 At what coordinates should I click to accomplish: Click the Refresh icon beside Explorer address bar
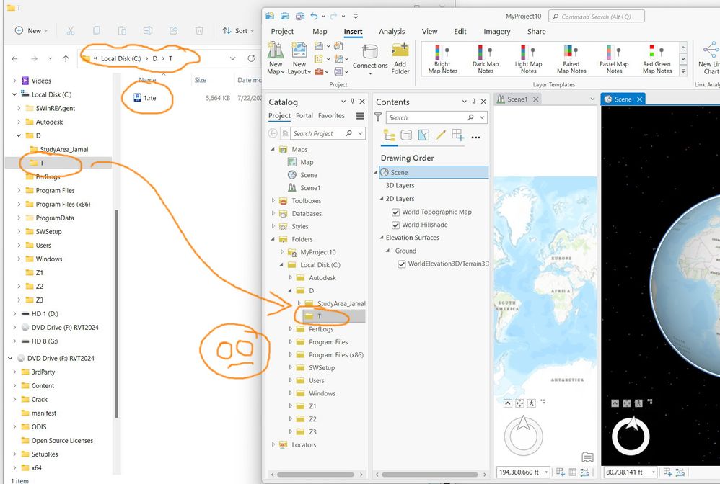[x=251, y=58]
